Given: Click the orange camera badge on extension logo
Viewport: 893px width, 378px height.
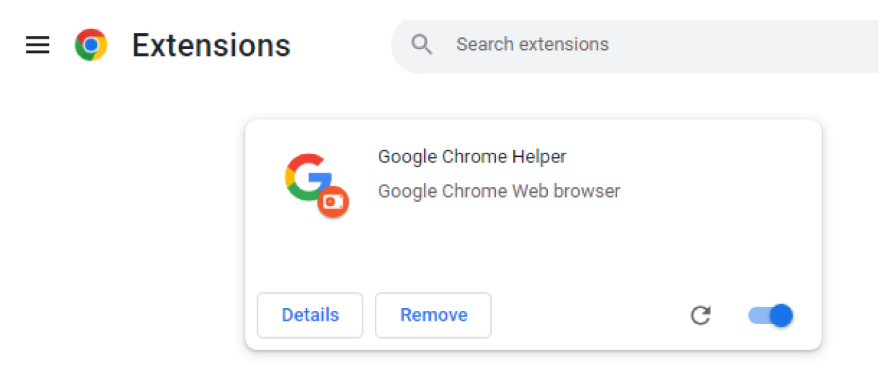Looking at the screenshot, I should 333,202.
